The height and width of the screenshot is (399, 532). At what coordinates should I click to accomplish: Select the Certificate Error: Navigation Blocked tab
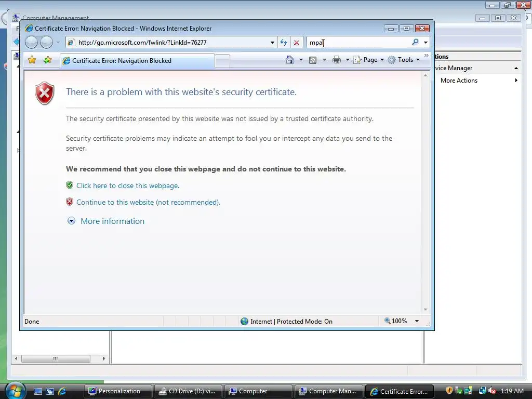137,61
